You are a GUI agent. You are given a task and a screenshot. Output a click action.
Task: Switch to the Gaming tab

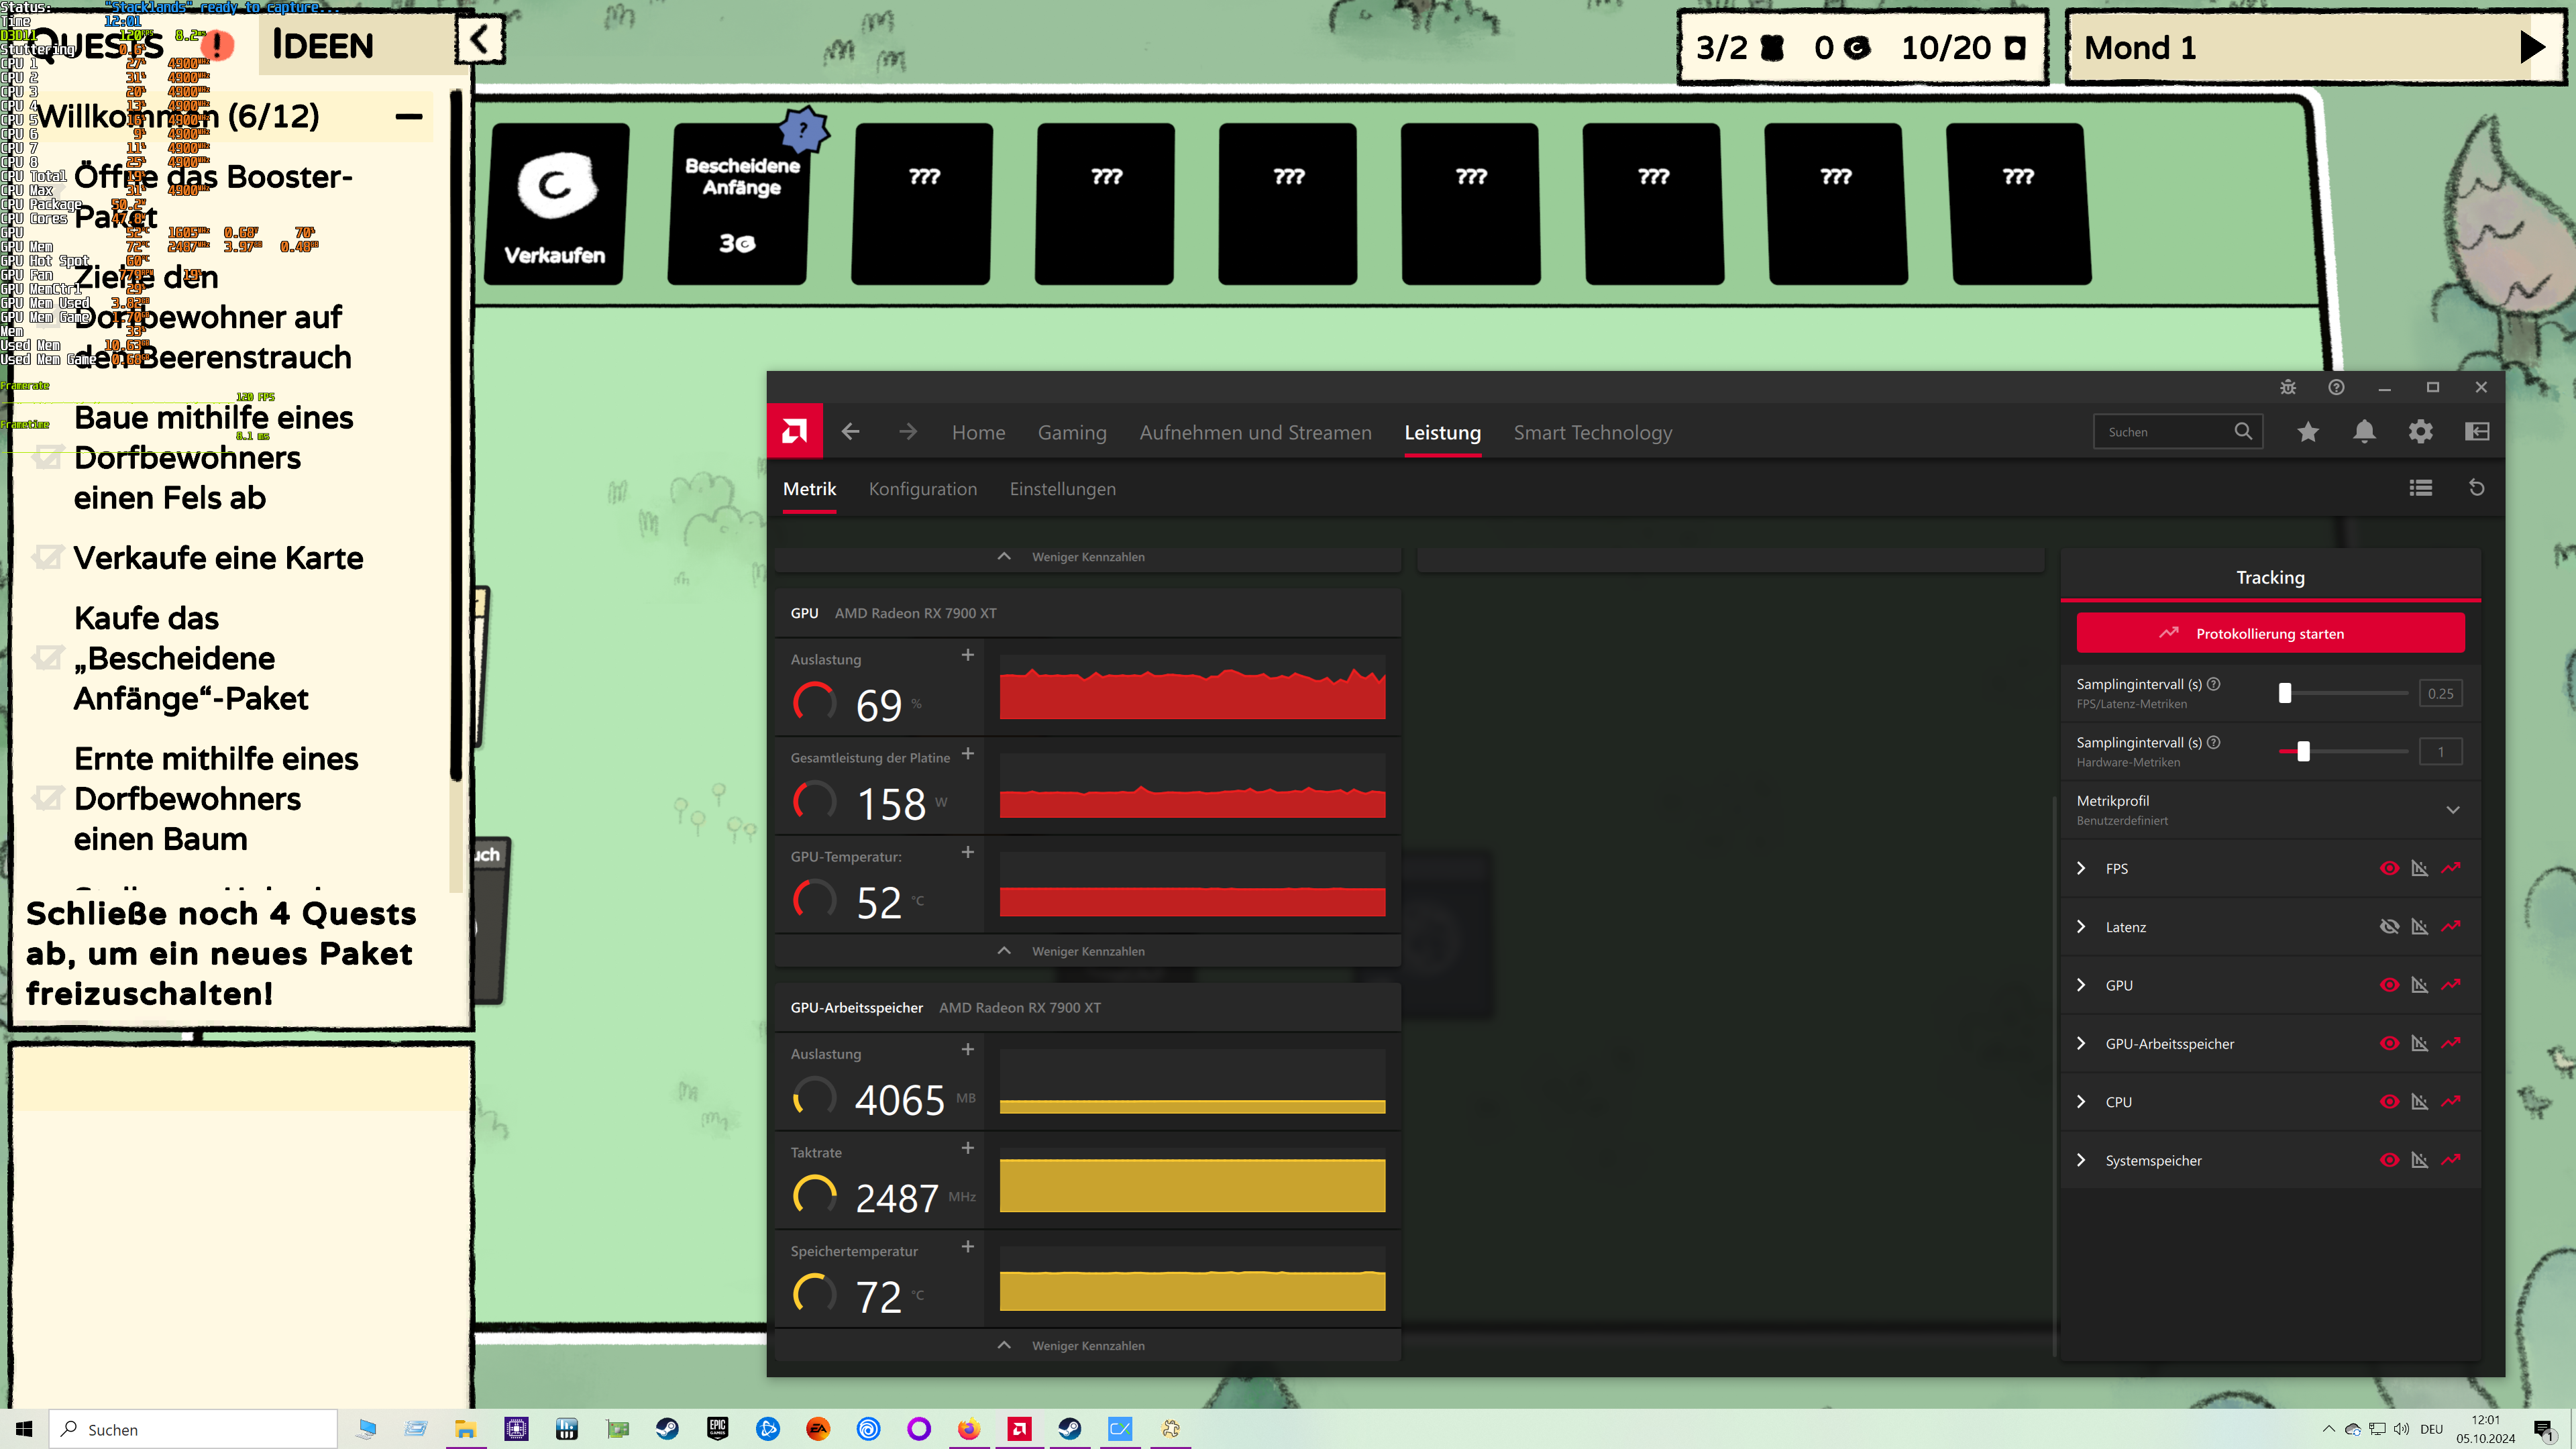coord(1072,432)
